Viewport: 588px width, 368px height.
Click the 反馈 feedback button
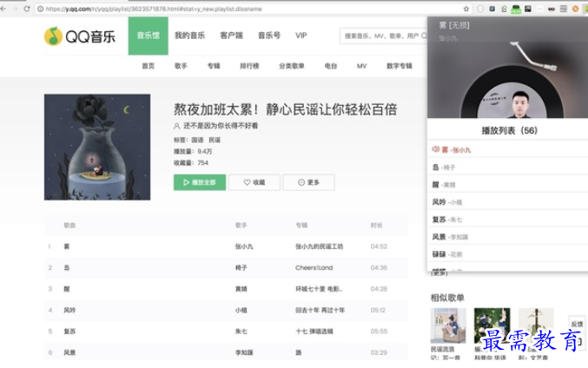tap(577, 324)
